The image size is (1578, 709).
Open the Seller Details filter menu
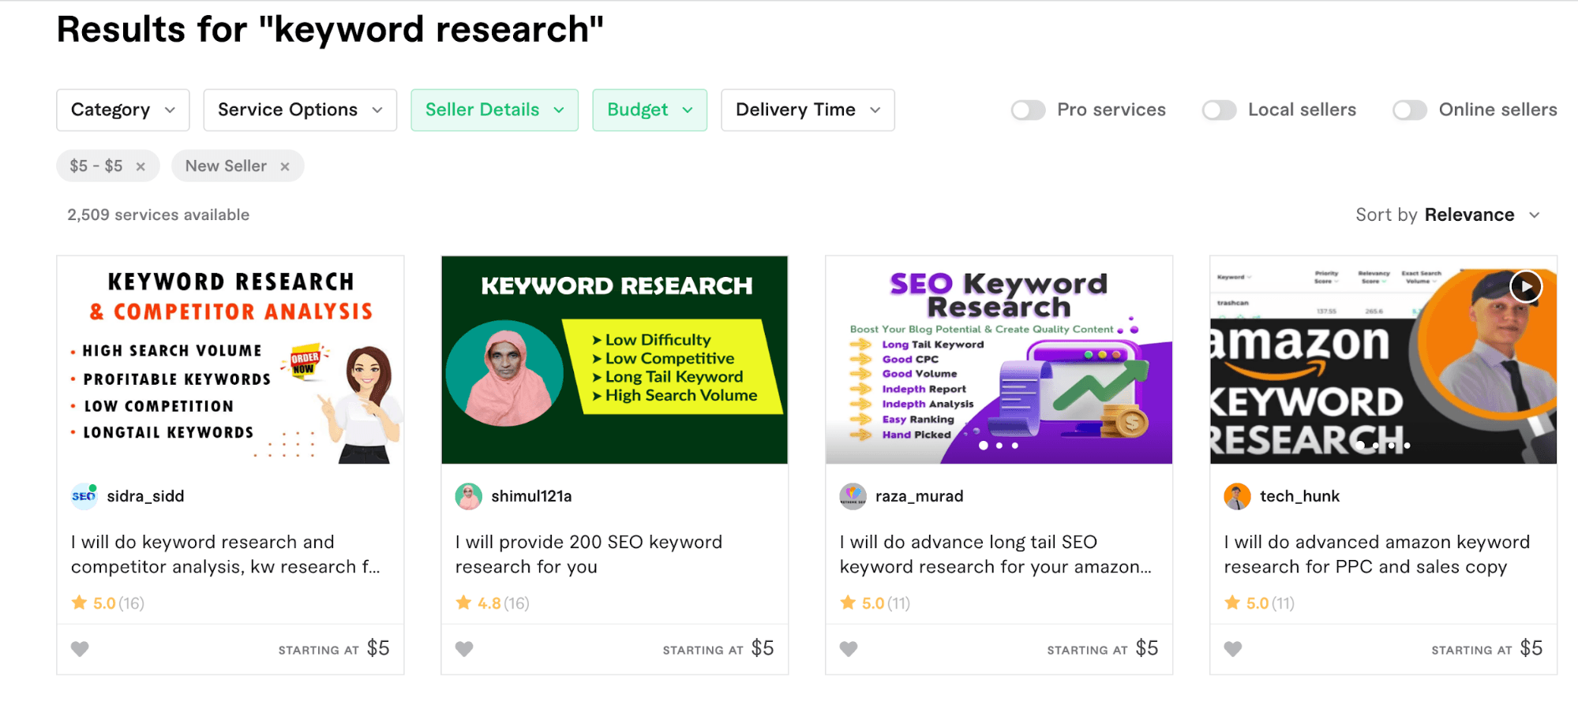(494, 110)
